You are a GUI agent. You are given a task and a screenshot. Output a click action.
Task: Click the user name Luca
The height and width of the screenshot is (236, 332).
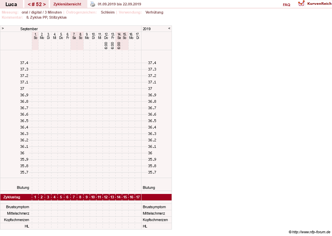[11, 4]
